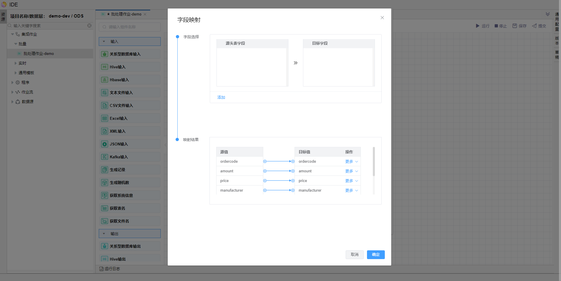
Task: Open 更多 dropdown for price row
Action: [352, 181]
